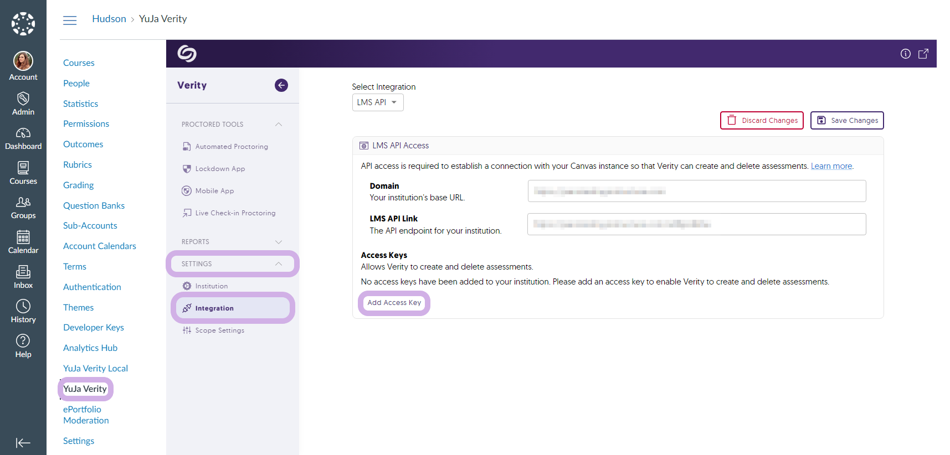
Task: Open Rubrics in account menu
Action: point(78,165)
